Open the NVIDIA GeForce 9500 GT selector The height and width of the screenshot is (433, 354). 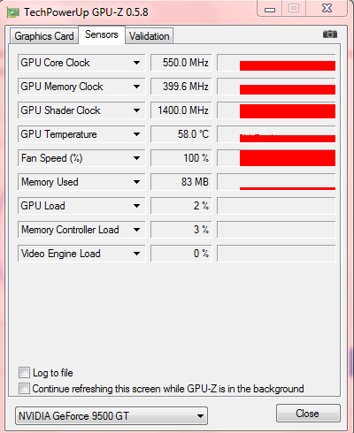[x=112, y=416]
